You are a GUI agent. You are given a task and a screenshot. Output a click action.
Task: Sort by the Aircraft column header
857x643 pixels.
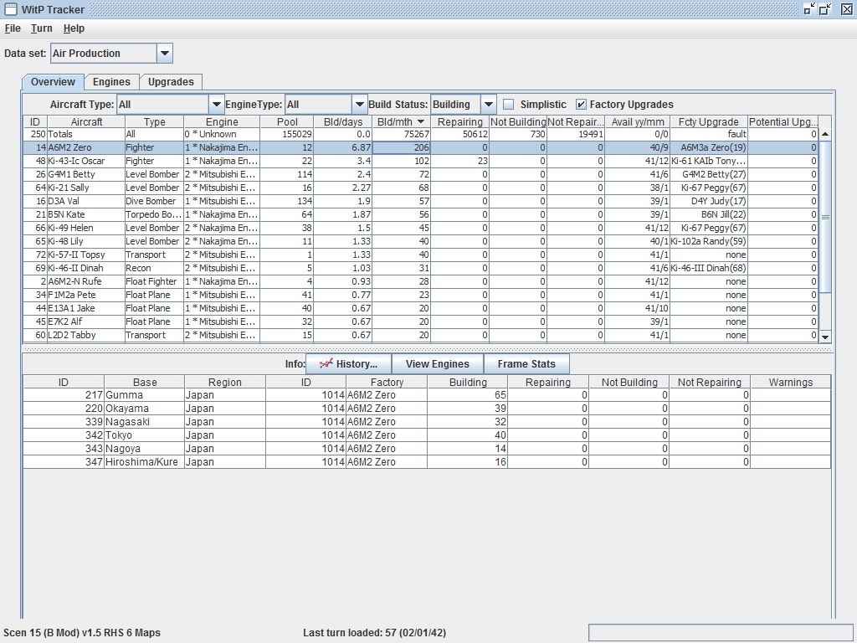86,122
